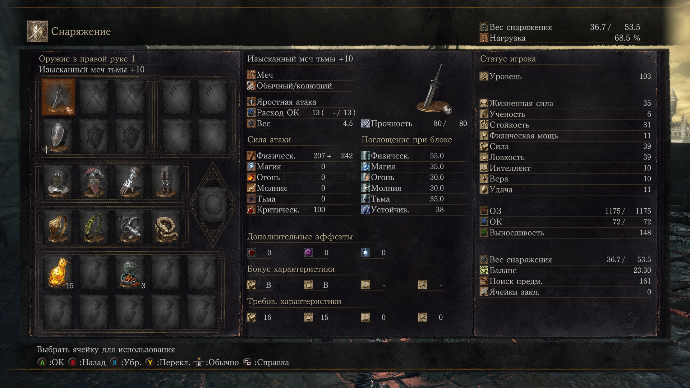Select the green ring in second ring slot
This screenshot has height=388, width=690.
(94, 228)
